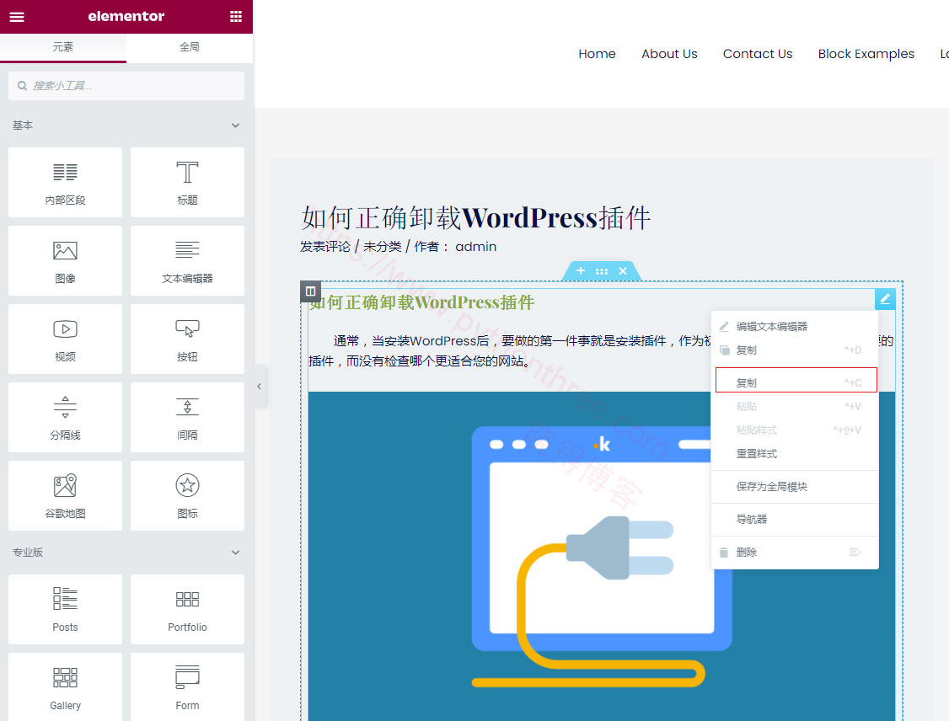Delete the section with the X icon

pos(623,271)
